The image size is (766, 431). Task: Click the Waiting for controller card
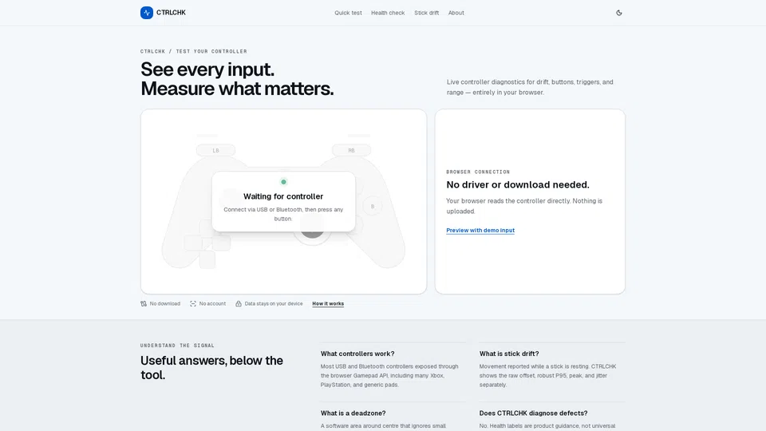[x=283, y=201]
